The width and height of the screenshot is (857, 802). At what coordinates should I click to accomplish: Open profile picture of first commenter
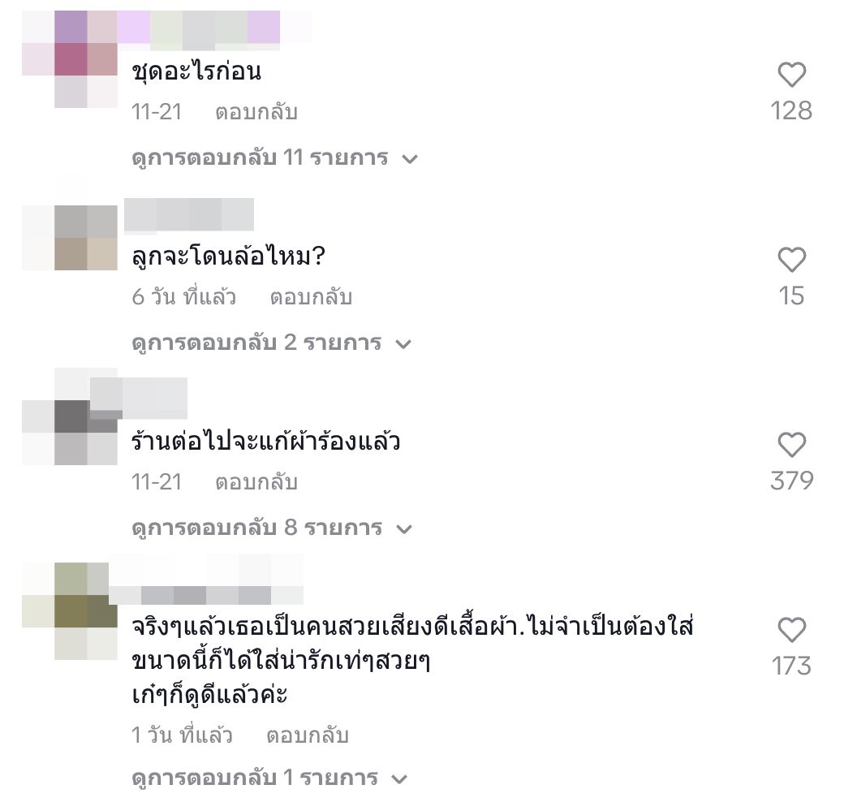click(70, 59)
